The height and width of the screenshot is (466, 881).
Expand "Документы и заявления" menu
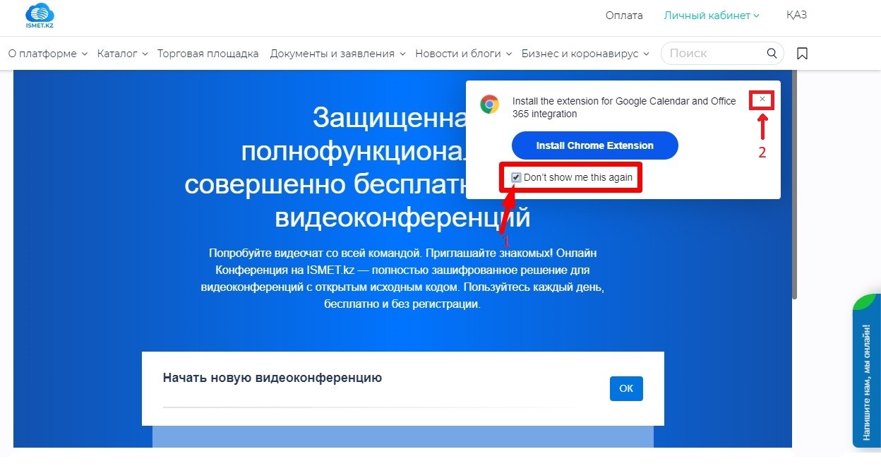pyautogui.click(x=337, y=54)
